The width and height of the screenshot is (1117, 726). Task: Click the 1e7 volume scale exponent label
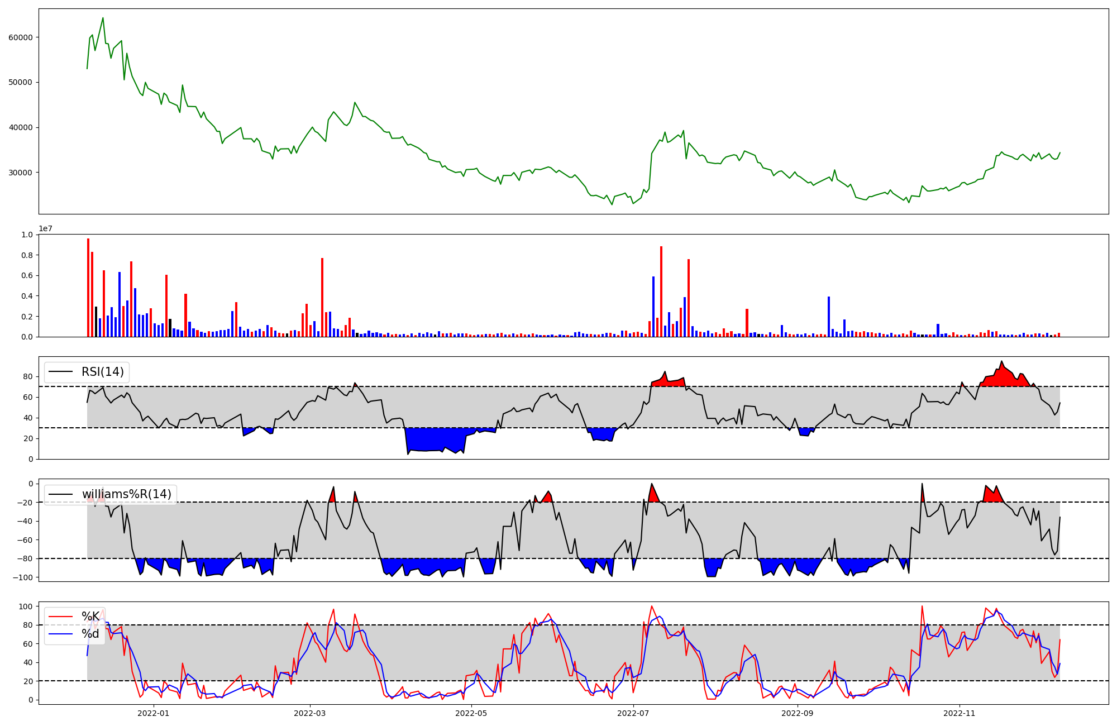pos(46,228)
